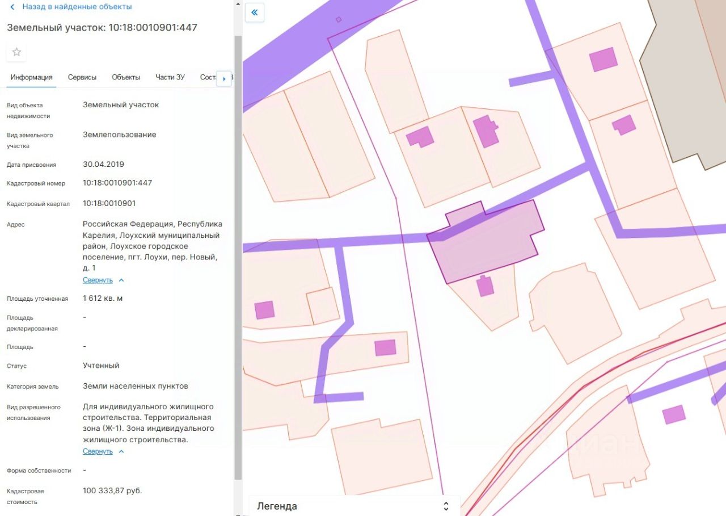Click the Форма собственности label
Viewport: 726px width, 516px height.
(39, 471)
